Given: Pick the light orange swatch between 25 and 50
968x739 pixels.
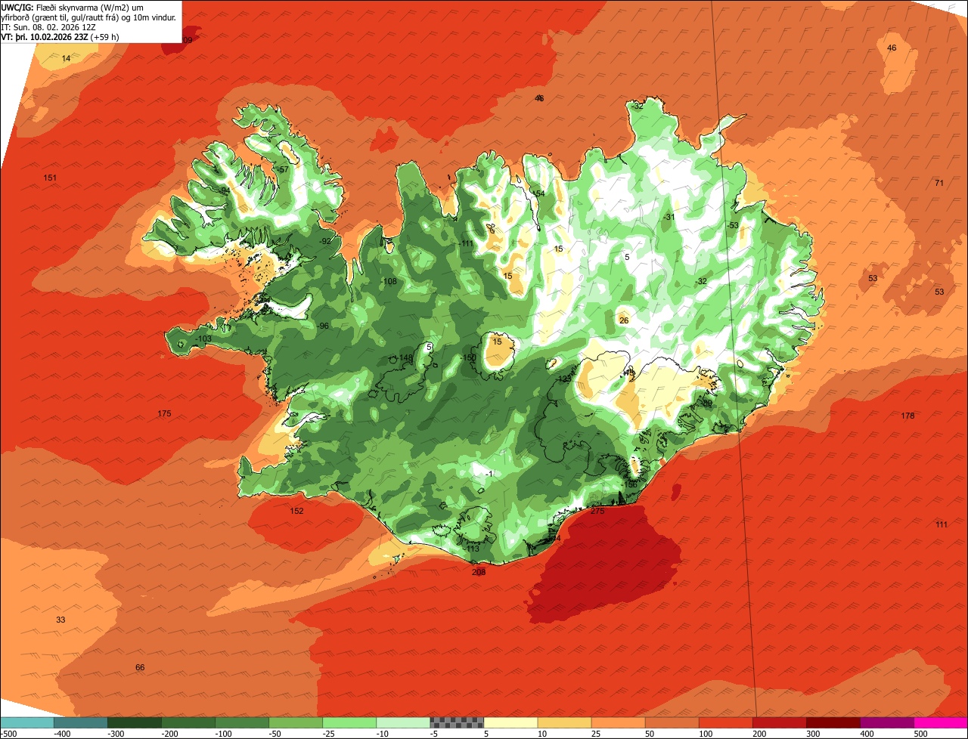Looking at the screenshot, I should (619, 722).
